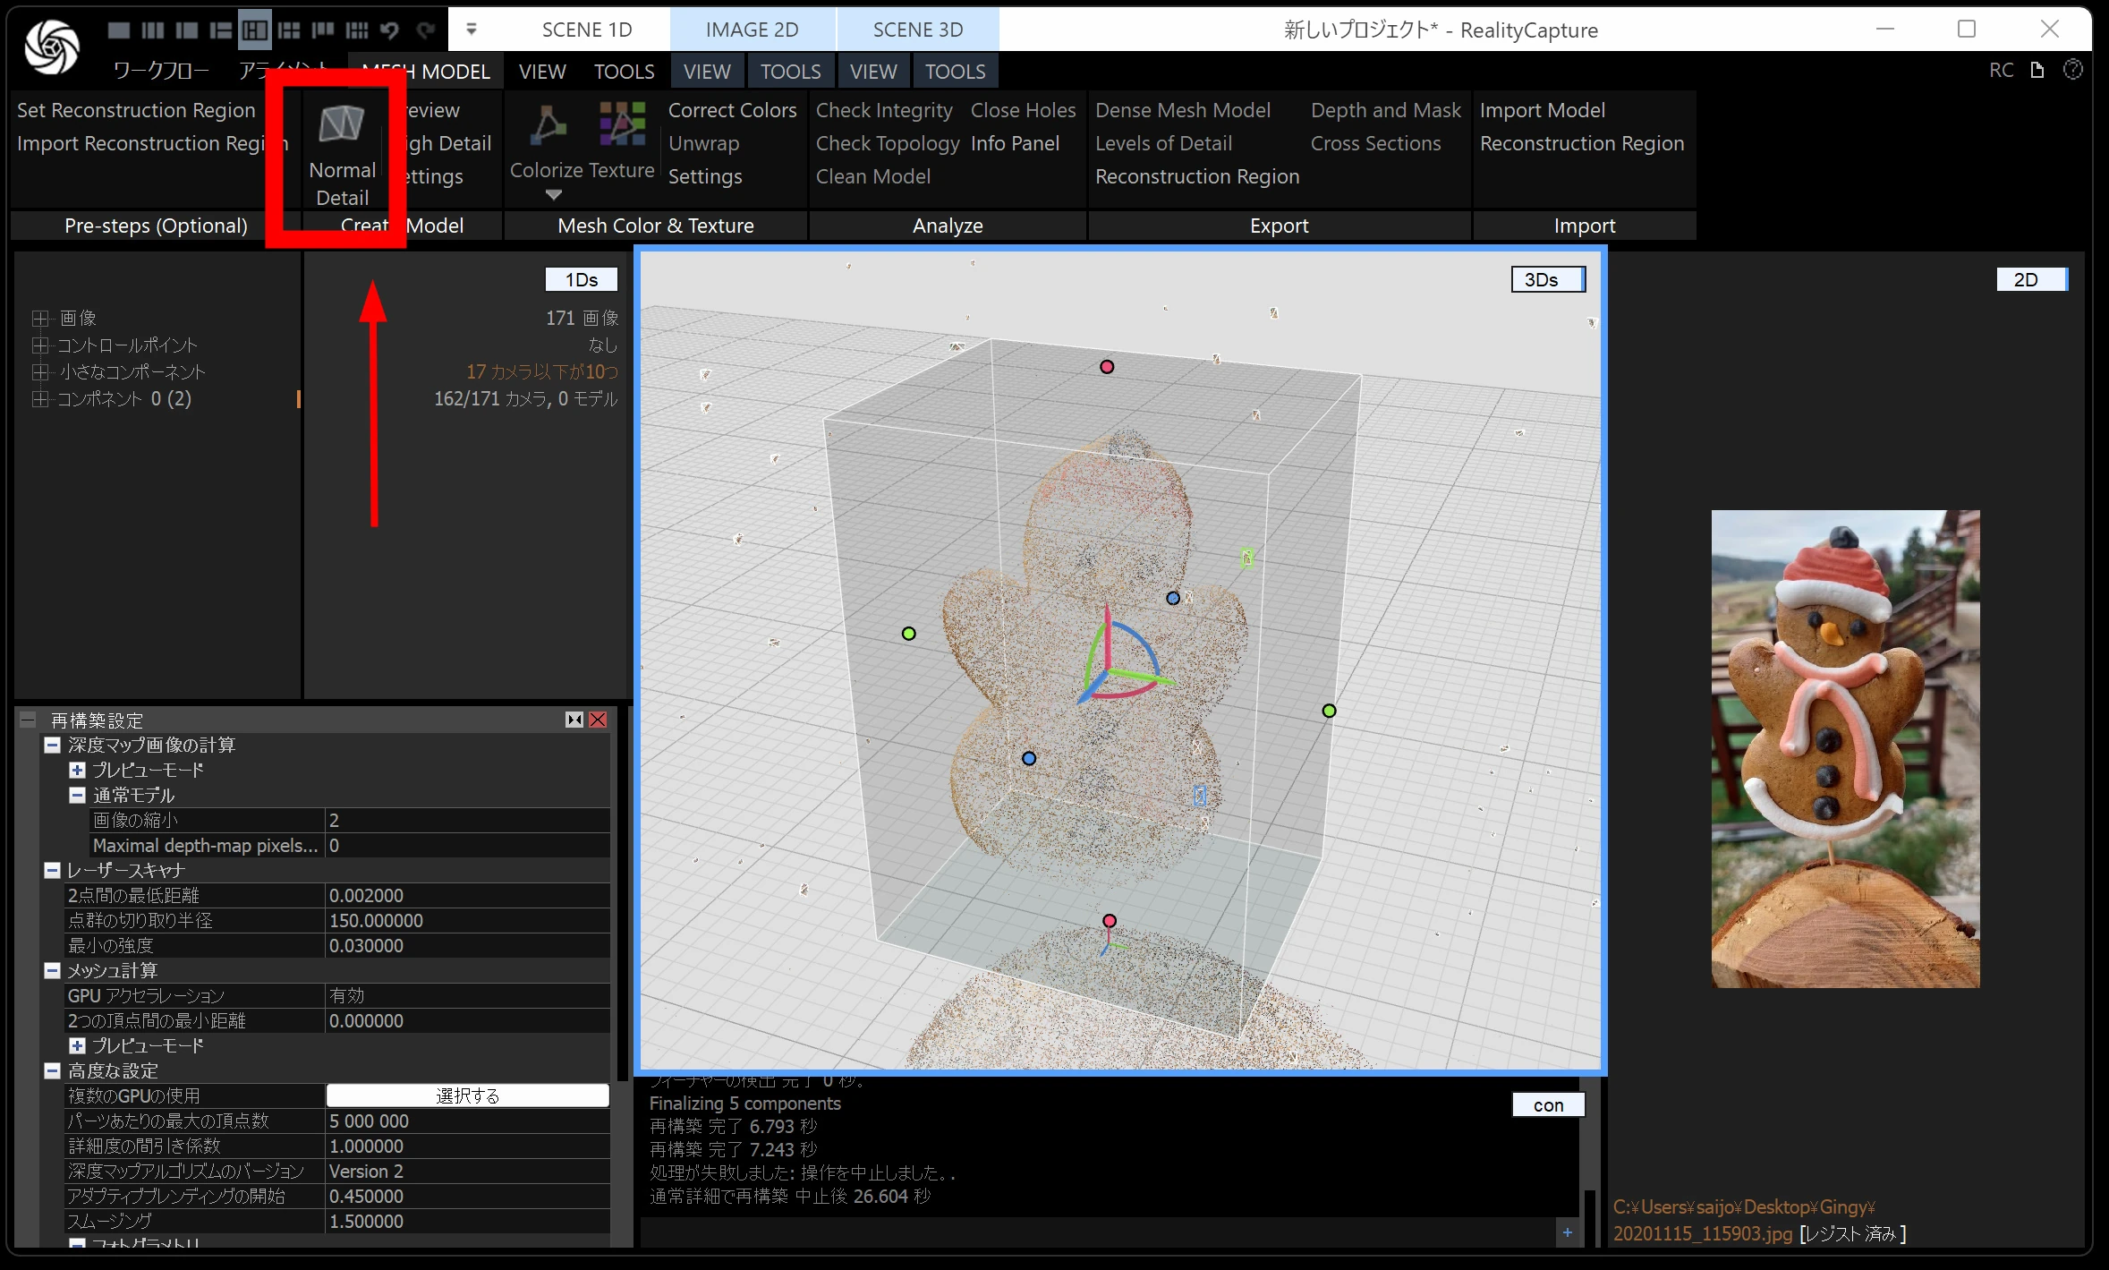The width and height of the screenshot is (2109, 1270).
Task: Collapse the 深度マップ画像の計算 section
Action: tap(53, 745)
